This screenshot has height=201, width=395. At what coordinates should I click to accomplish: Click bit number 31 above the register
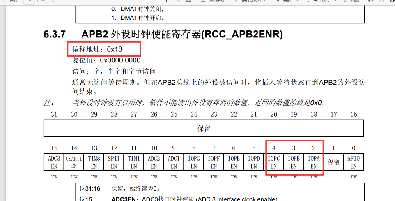point(54,115)
